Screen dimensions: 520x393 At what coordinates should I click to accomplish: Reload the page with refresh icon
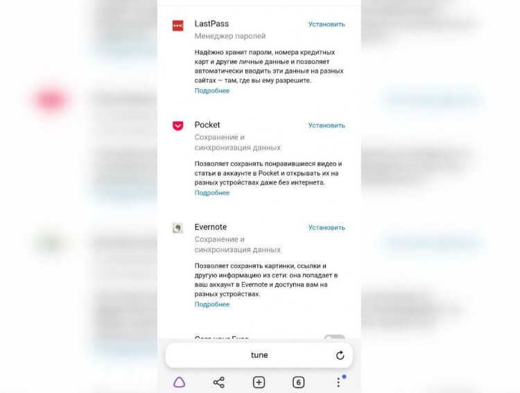pos(340,355)
